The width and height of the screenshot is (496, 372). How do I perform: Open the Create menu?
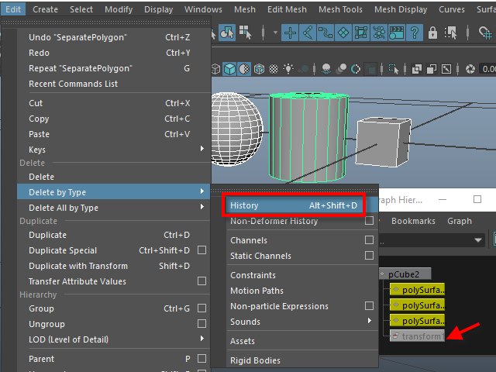point(45,9)
